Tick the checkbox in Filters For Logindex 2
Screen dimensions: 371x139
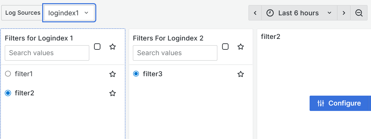225,47
